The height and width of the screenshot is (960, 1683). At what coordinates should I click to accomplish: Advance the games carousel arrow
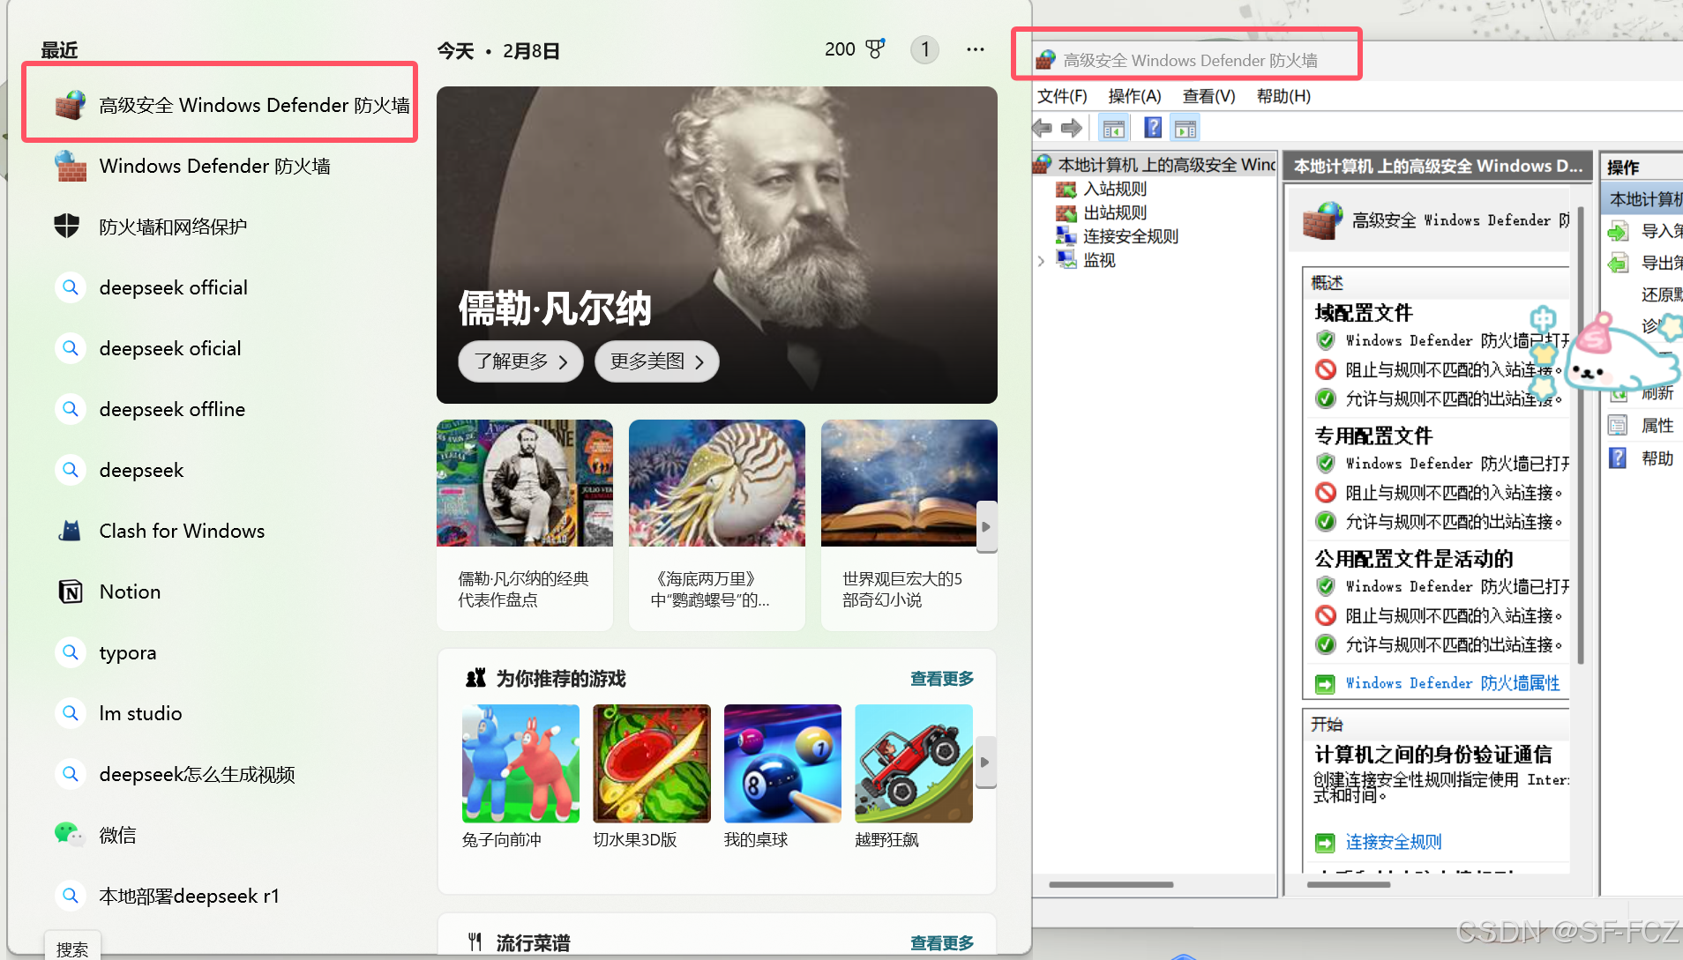tap(985, 763)
